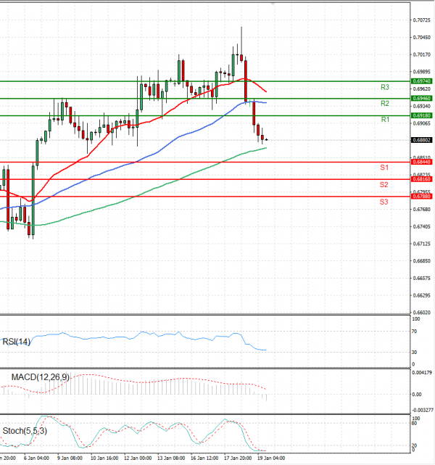Click the R3 resistance label
435x465 pixels.
[385, 87]
